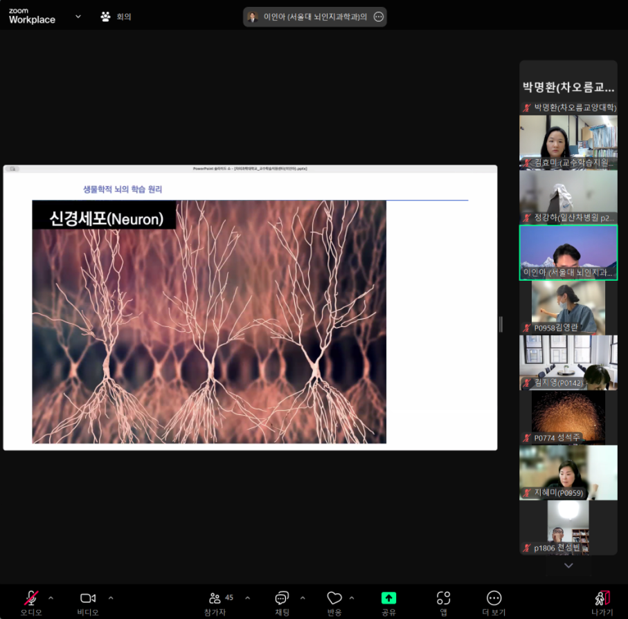Select the 회의 meeting tab
Viewport: 628px width, 619px height.
tap(116, 17)
